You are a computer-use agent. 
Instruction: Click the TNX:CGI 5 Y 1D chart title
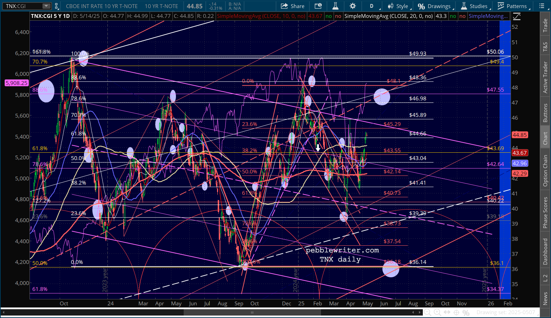click(x=51, y=16)
